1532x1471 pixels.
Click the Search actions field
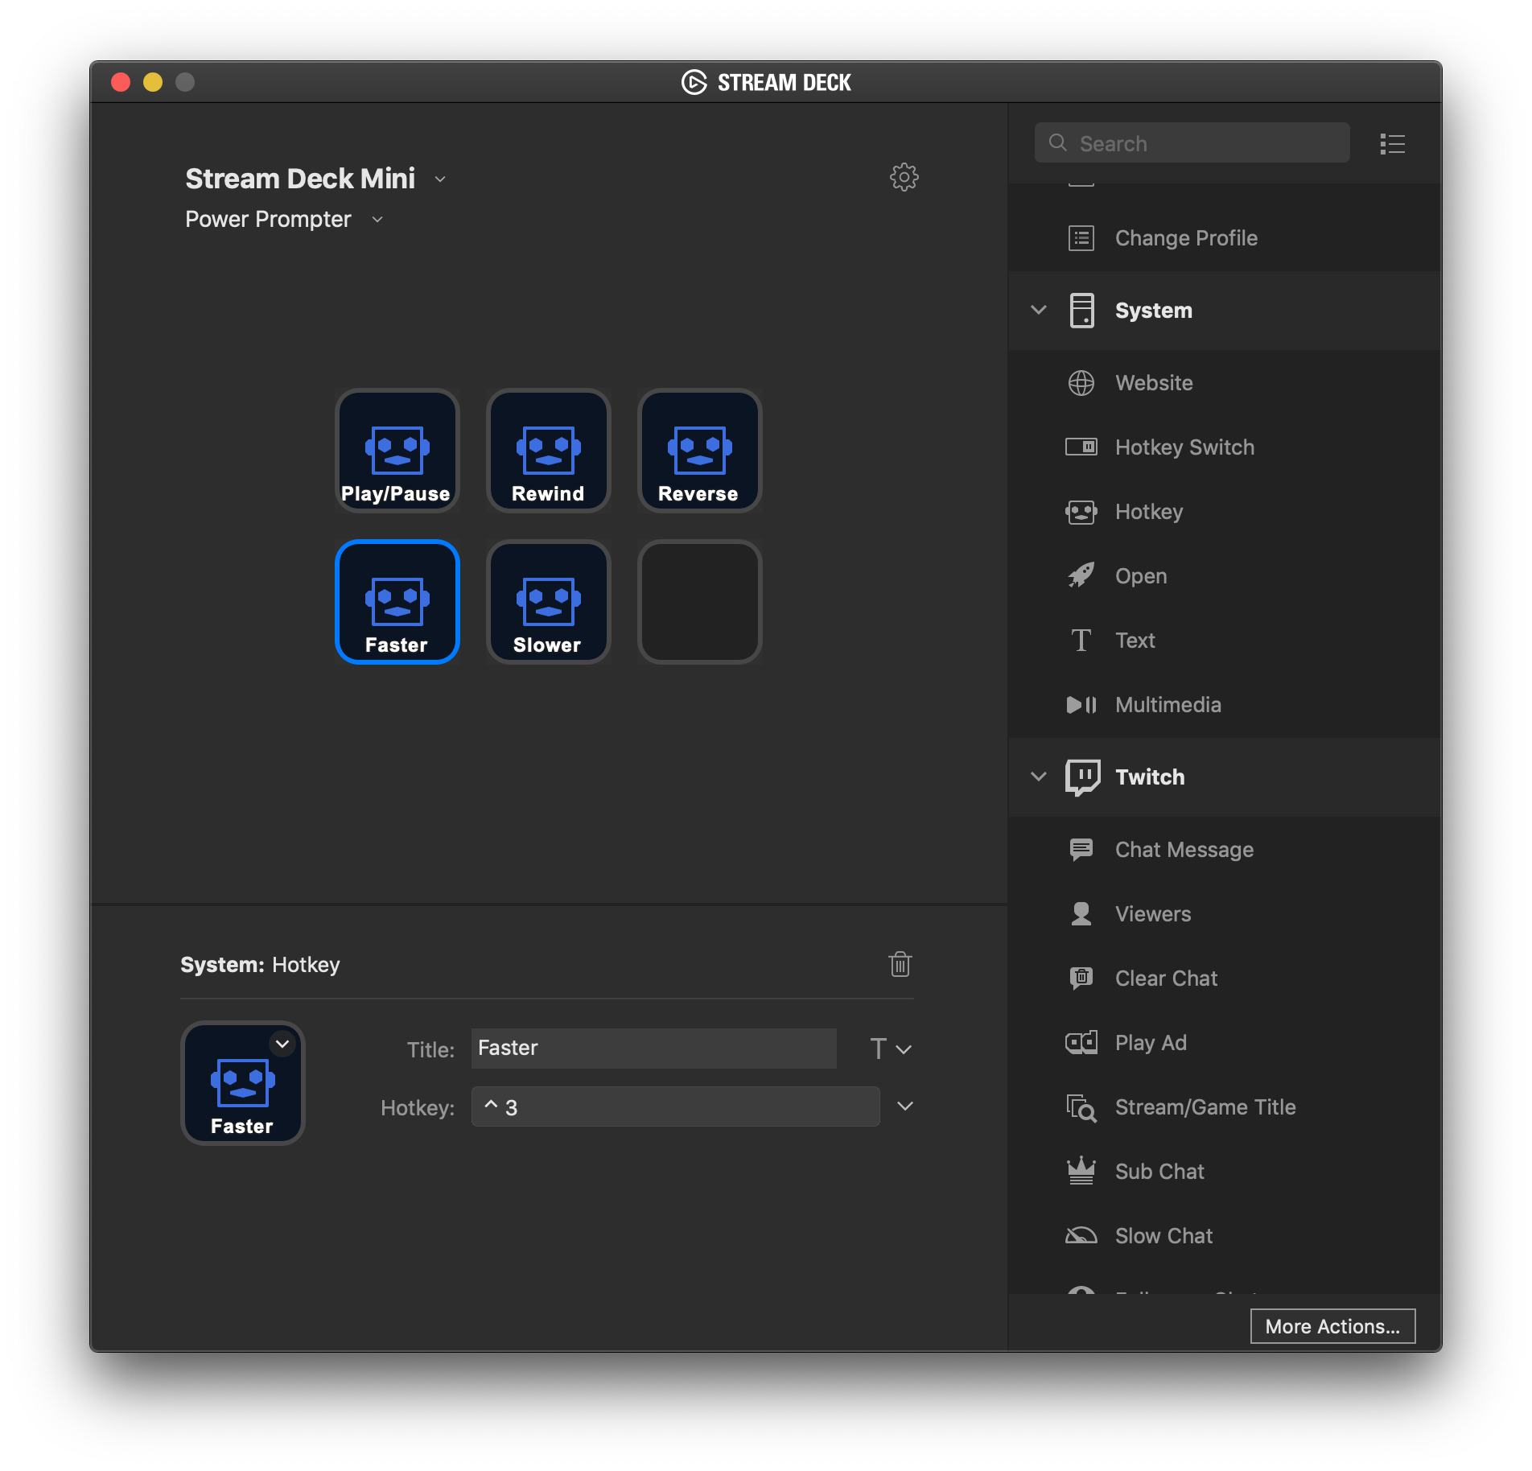tap(1192, 143)
